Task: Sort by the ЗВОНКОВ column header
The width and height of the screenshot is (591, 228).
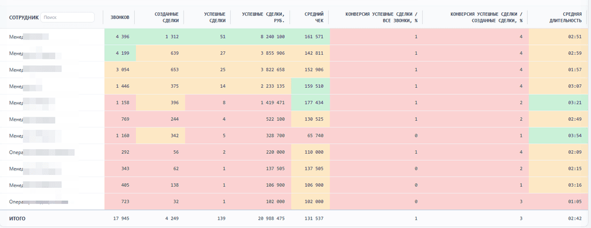Action: [120, 17]
